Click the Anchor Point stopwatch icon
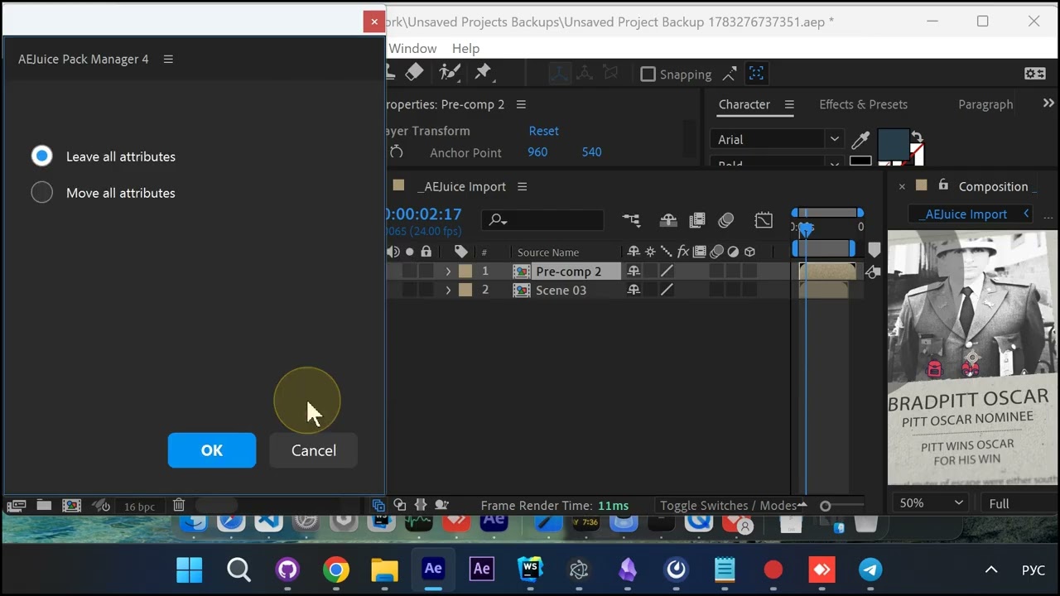 (x=397, y=152)
